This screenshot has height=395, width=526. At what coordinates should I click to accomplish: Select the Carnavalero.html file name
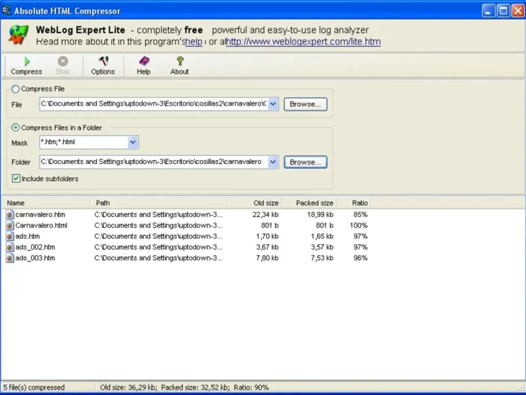(x=41, y=225)
